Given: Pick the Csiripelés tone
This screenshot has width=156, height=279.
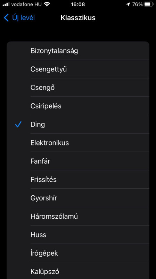Looking at the screenshot, I should coord(78,106).
